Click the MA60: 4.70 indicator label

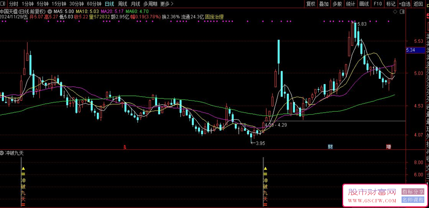coord(137,12)
